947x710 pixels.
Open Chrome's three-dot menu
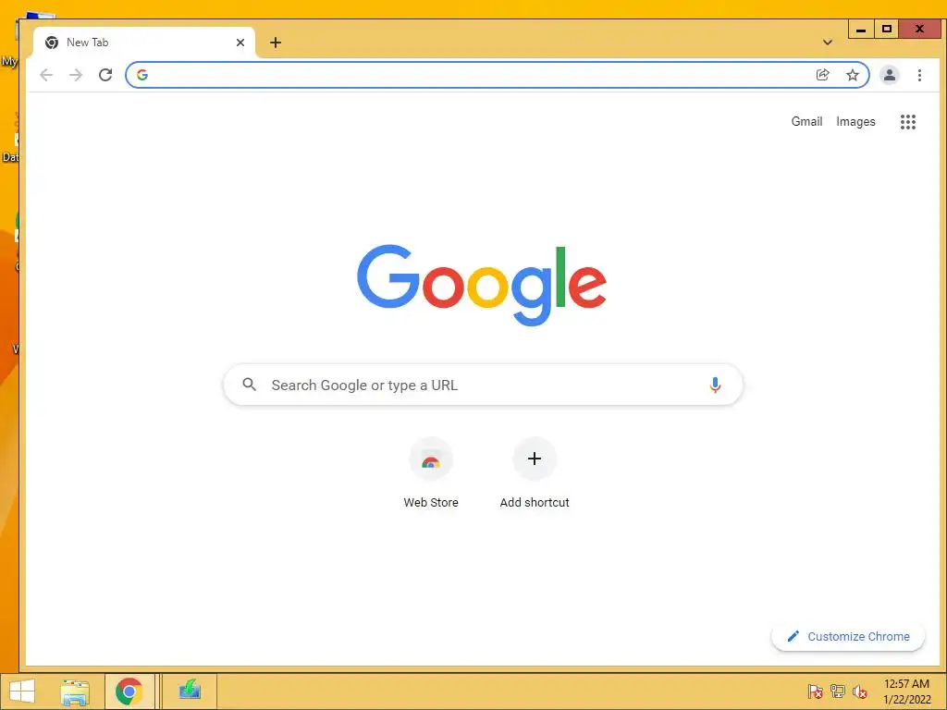point(919,75)
